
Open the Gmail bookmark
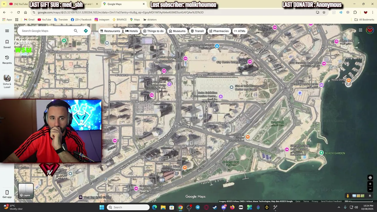[29, 20]
